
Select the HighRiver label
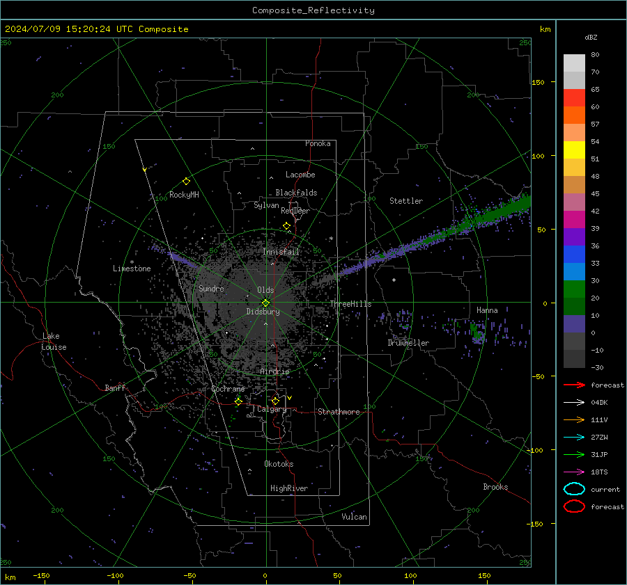point(289,488)
